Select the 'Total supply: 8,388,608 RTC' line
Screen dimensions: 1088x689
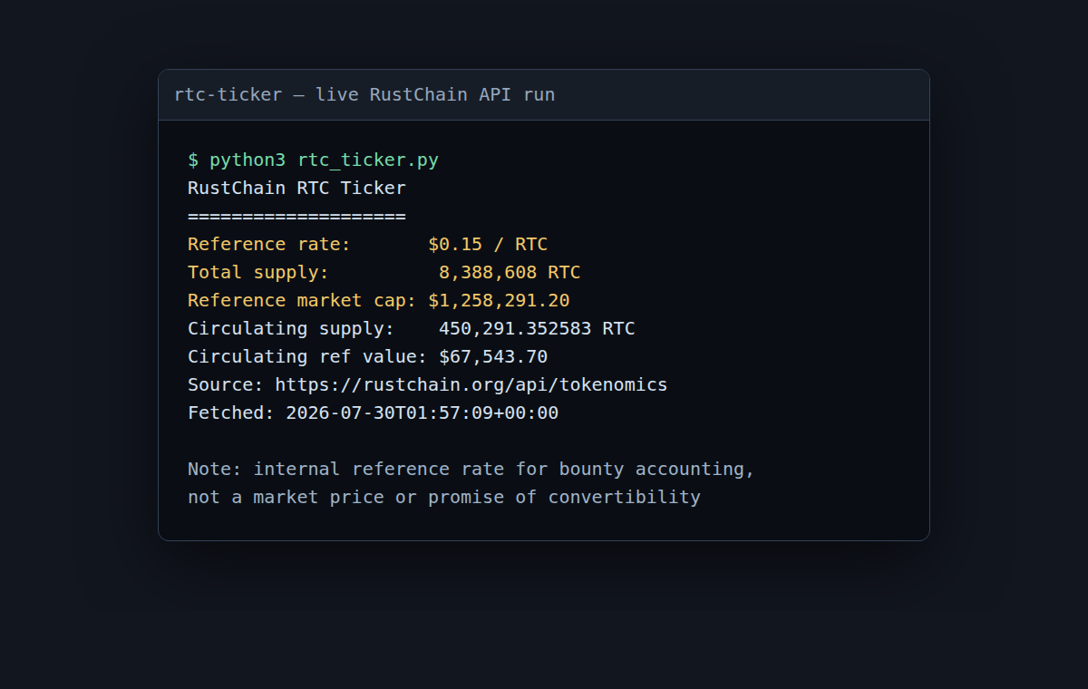[384, 273]
